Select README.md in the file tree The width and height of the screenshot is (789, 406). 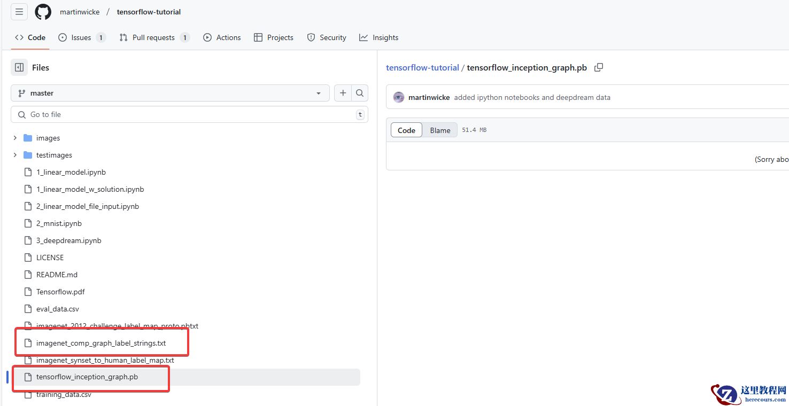57,275
